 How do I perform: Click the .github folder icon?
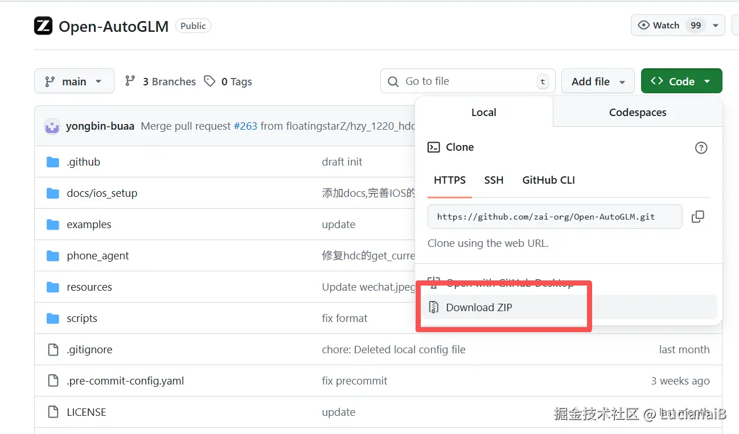(x=53, y=162)
